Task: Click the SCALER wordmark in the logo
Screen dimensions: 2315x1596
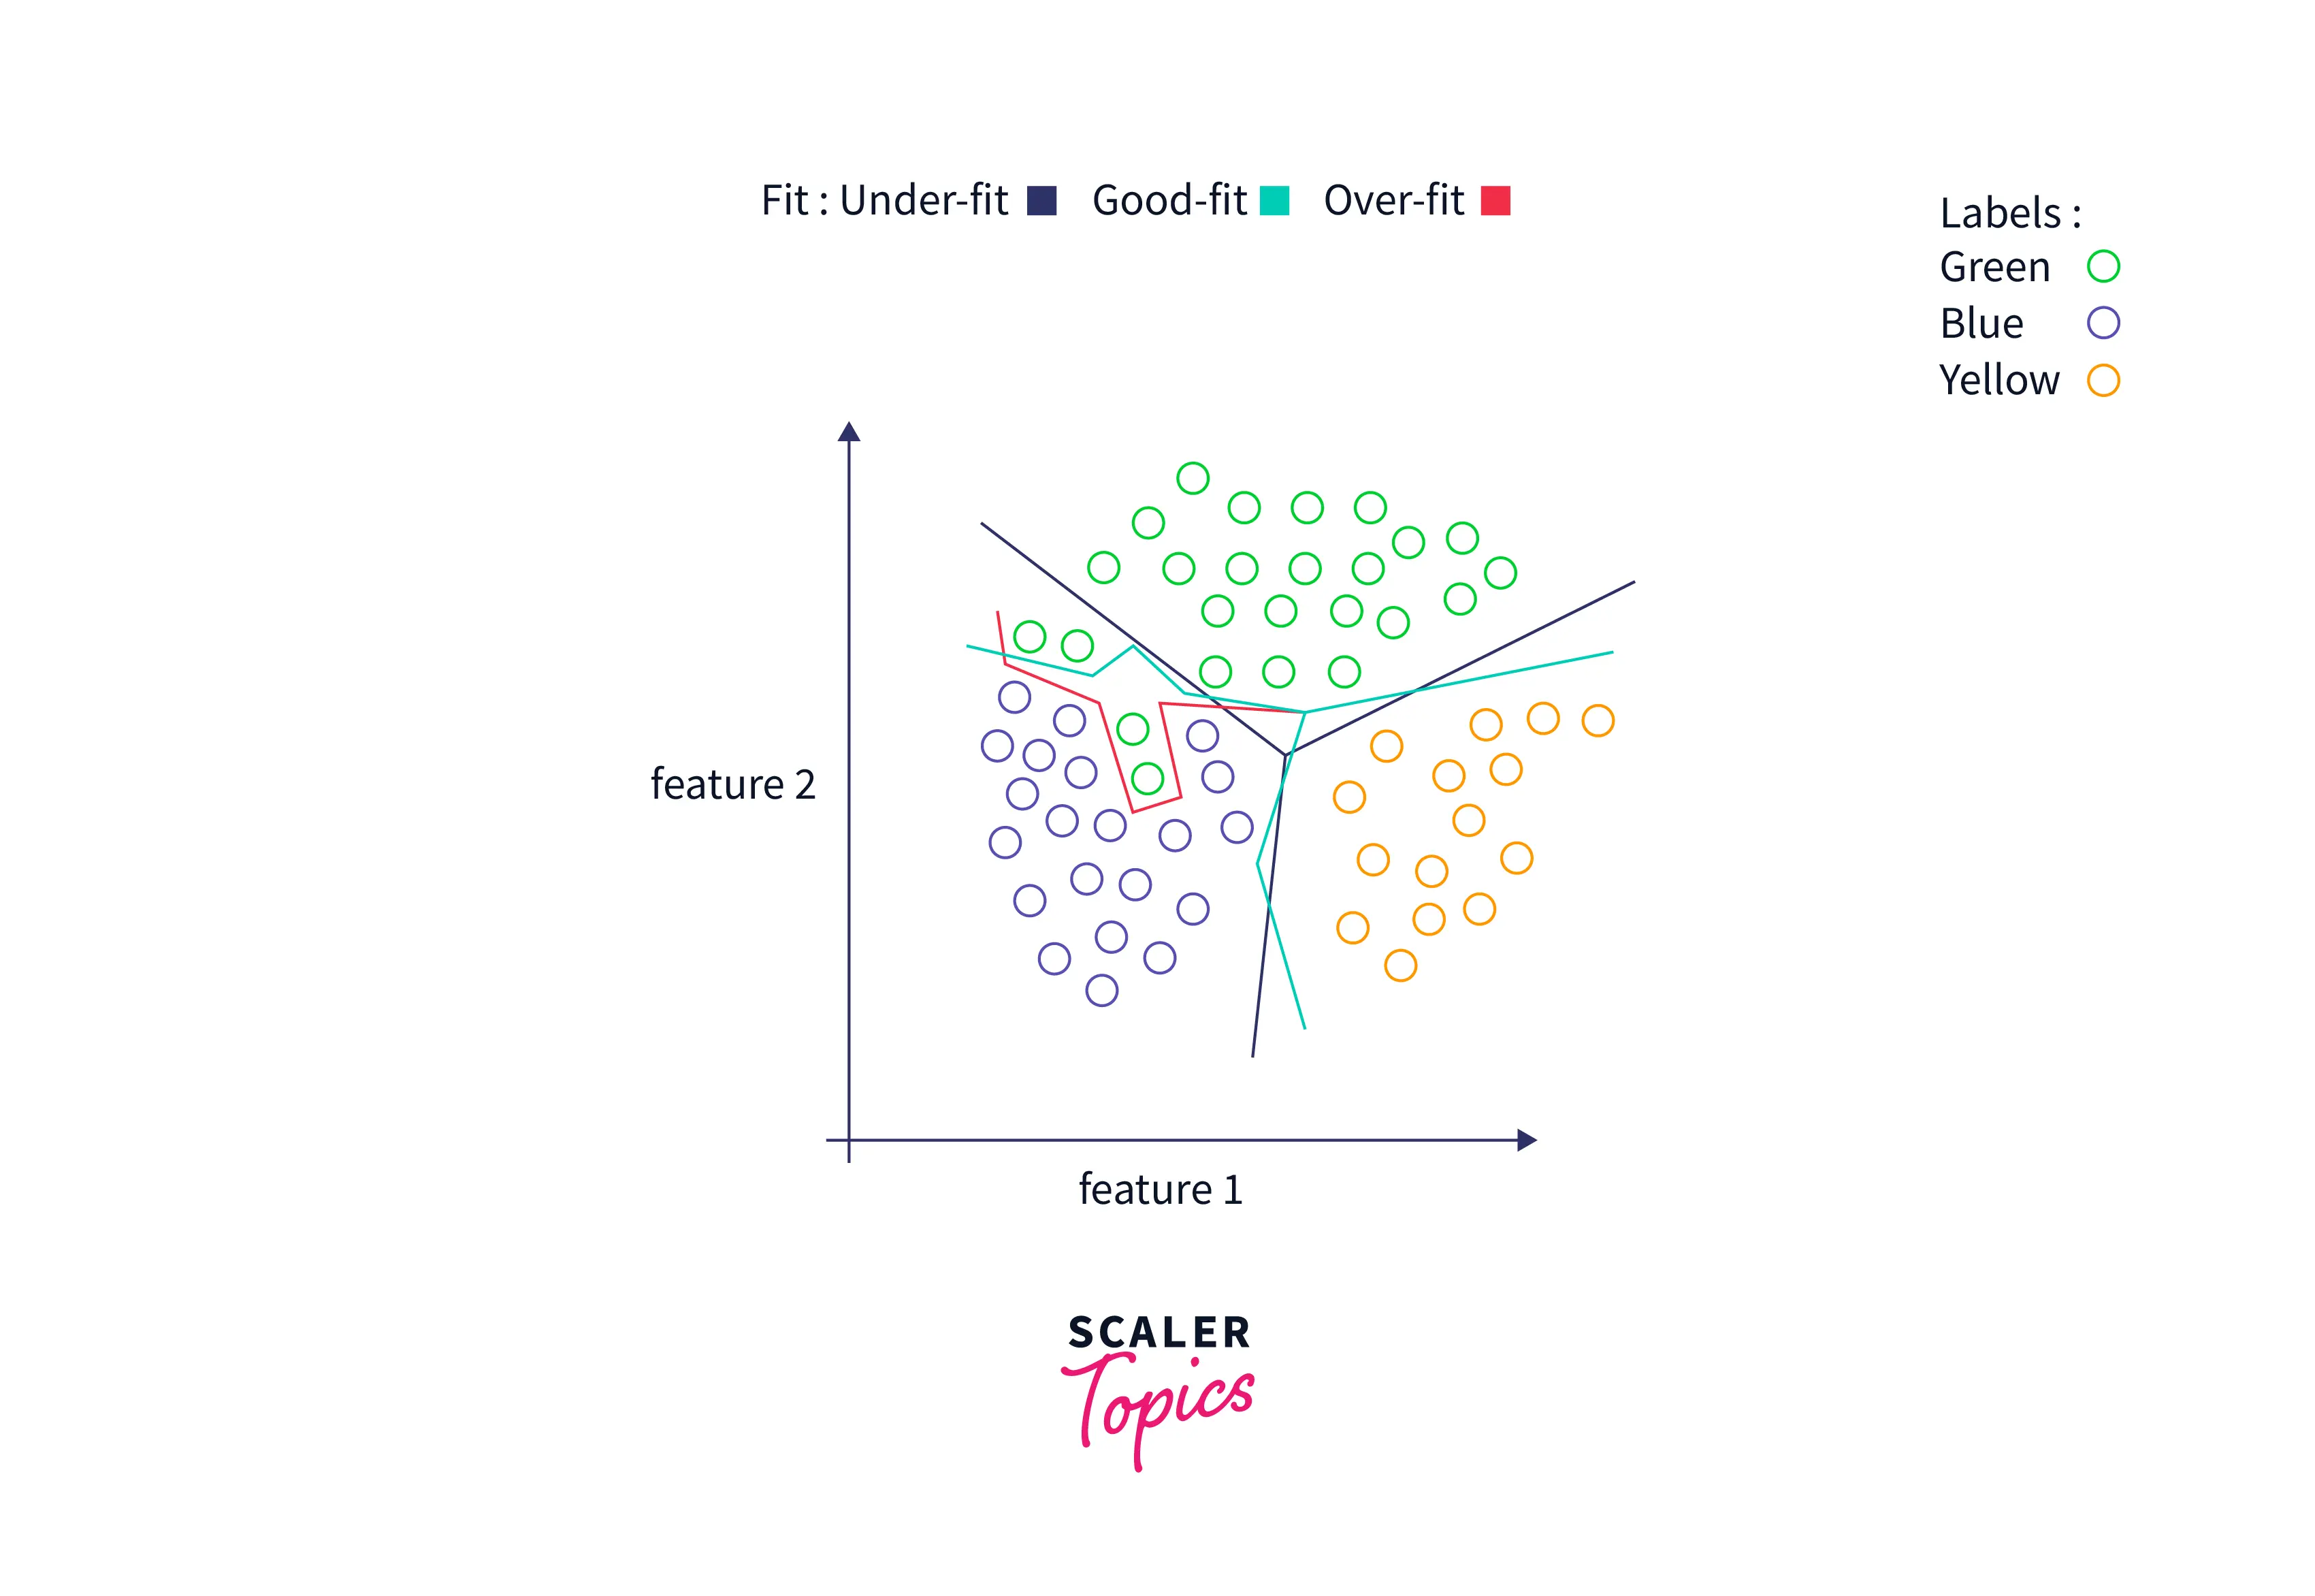Action: point(1159,1332)
